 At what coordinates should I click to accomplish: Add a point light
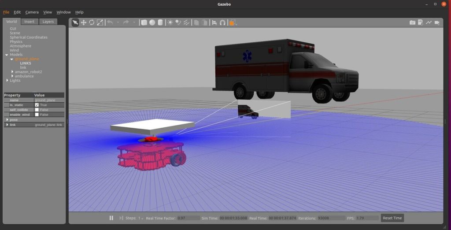coord(170,22)
